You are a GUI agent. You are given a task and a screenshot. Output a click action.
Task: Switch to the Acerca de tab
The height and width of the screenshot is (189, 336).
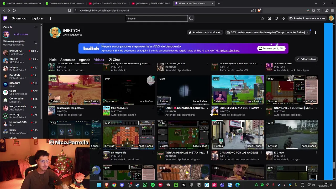68,60
